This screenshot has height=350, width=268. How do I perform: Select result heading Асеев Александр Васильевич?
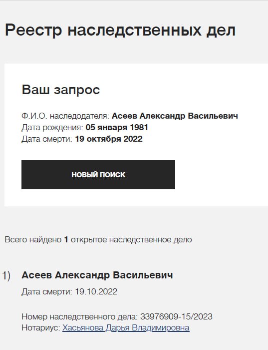click(x=97, y=275)
